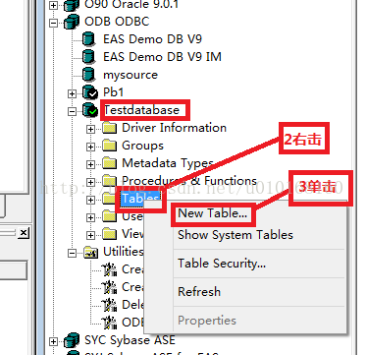Click the EAS Demo DB V9 IM profile icon
The width and height of the screenshot is (366, 355).
88,57
